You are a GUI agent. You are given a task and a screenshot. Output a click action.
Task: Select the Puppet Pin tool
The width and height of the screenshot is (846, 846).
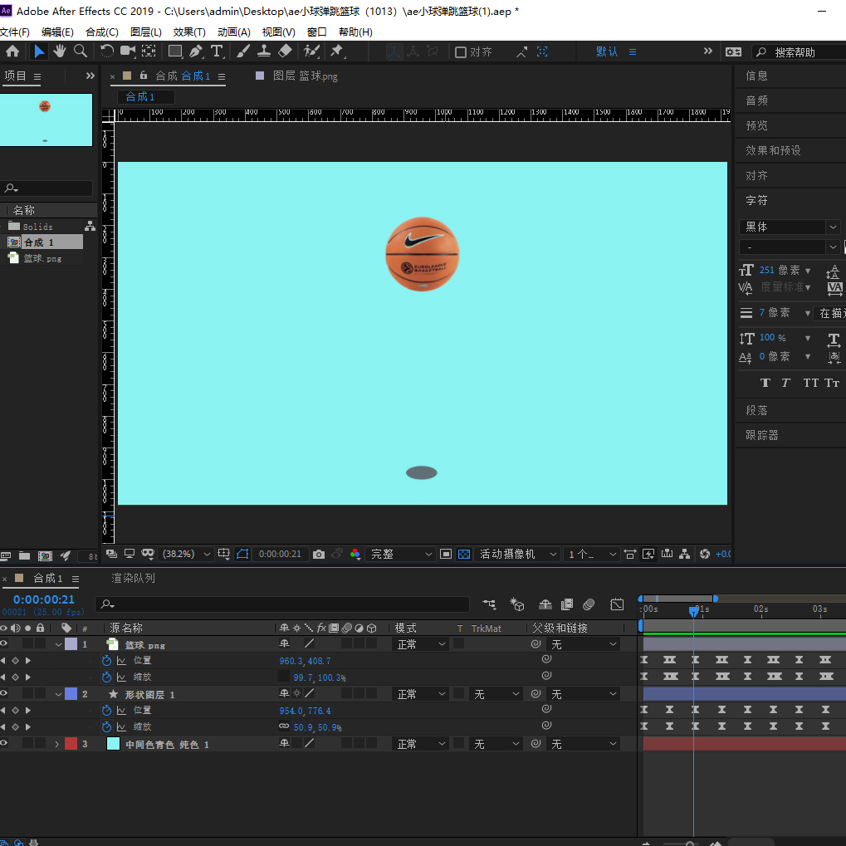pyautogui.click(x=336, y=51)
